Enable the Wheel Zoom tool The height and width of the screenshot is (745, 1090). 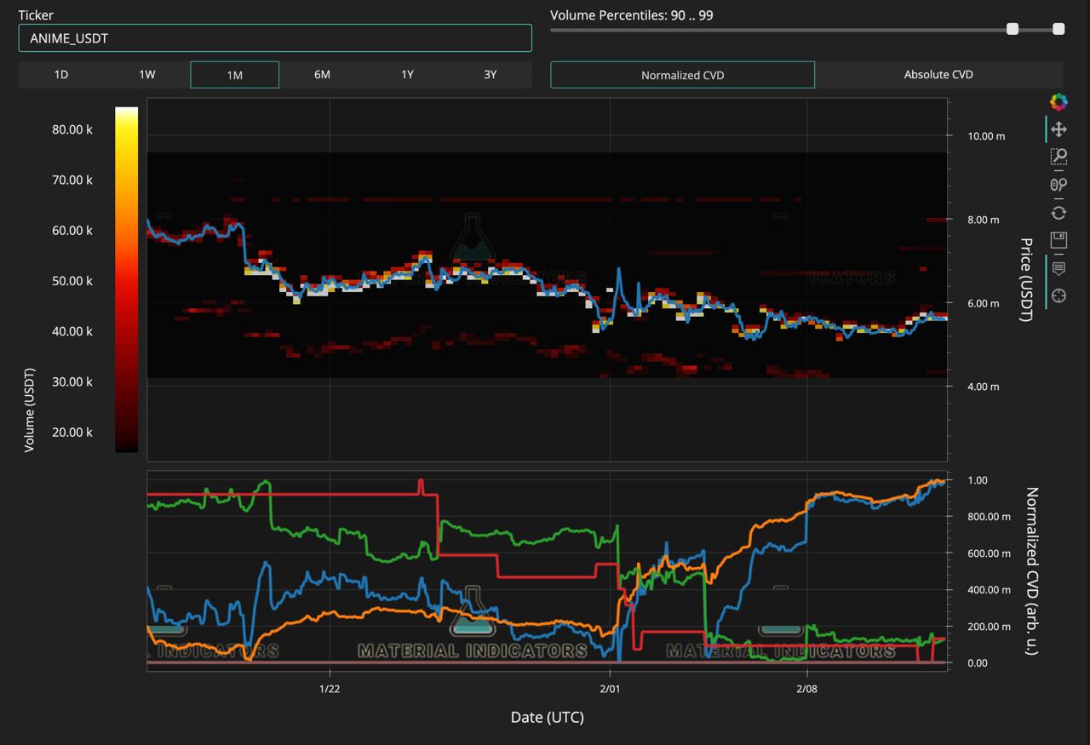point(1058,185)
